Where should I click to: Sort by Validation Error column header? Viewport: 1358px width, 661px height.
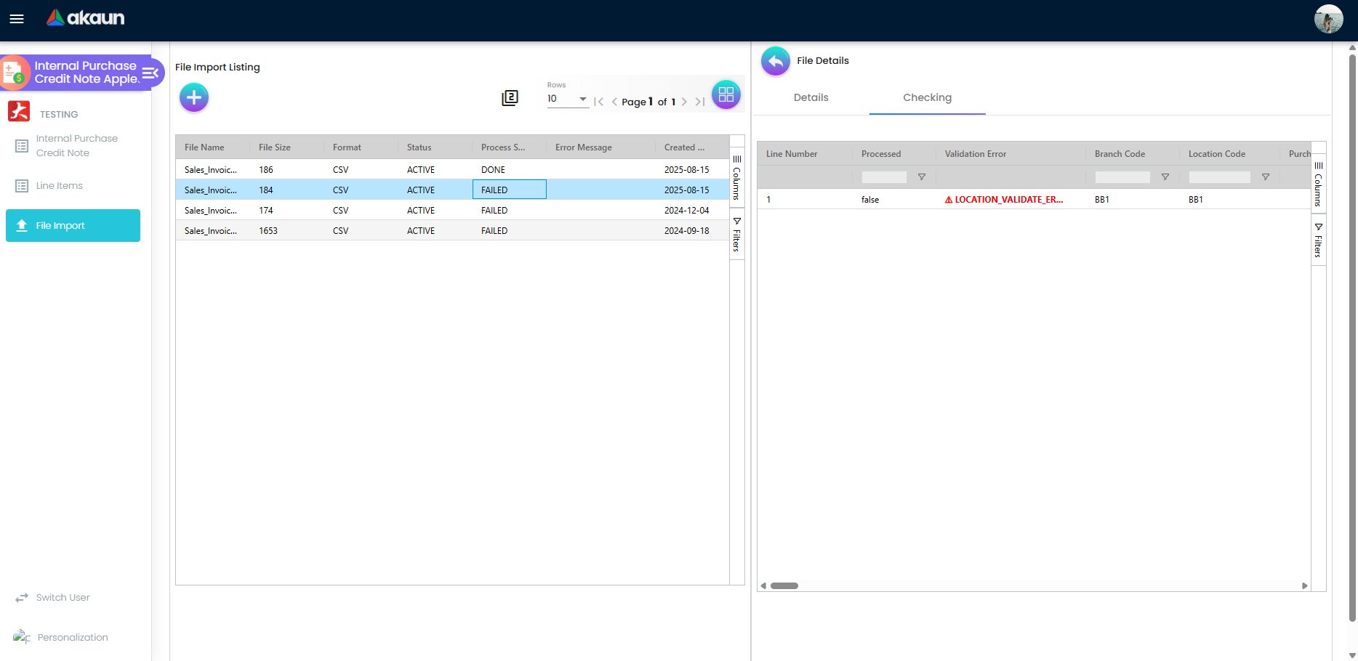point(976,154)
